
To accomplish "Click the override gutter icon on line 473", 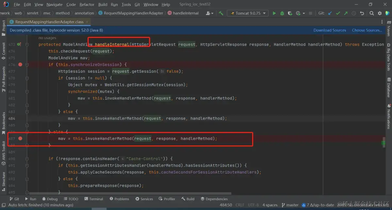I will pos(19,44).
